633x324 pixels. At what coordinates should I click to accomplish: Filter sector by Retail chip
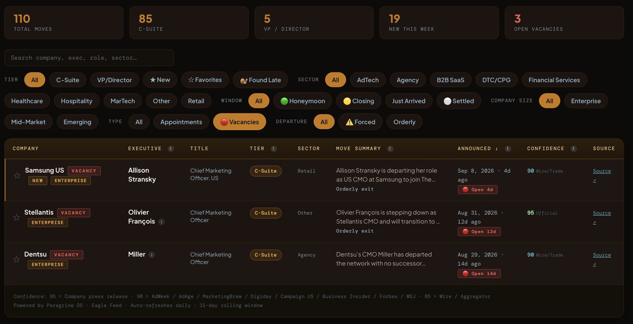tap(196, 101)
